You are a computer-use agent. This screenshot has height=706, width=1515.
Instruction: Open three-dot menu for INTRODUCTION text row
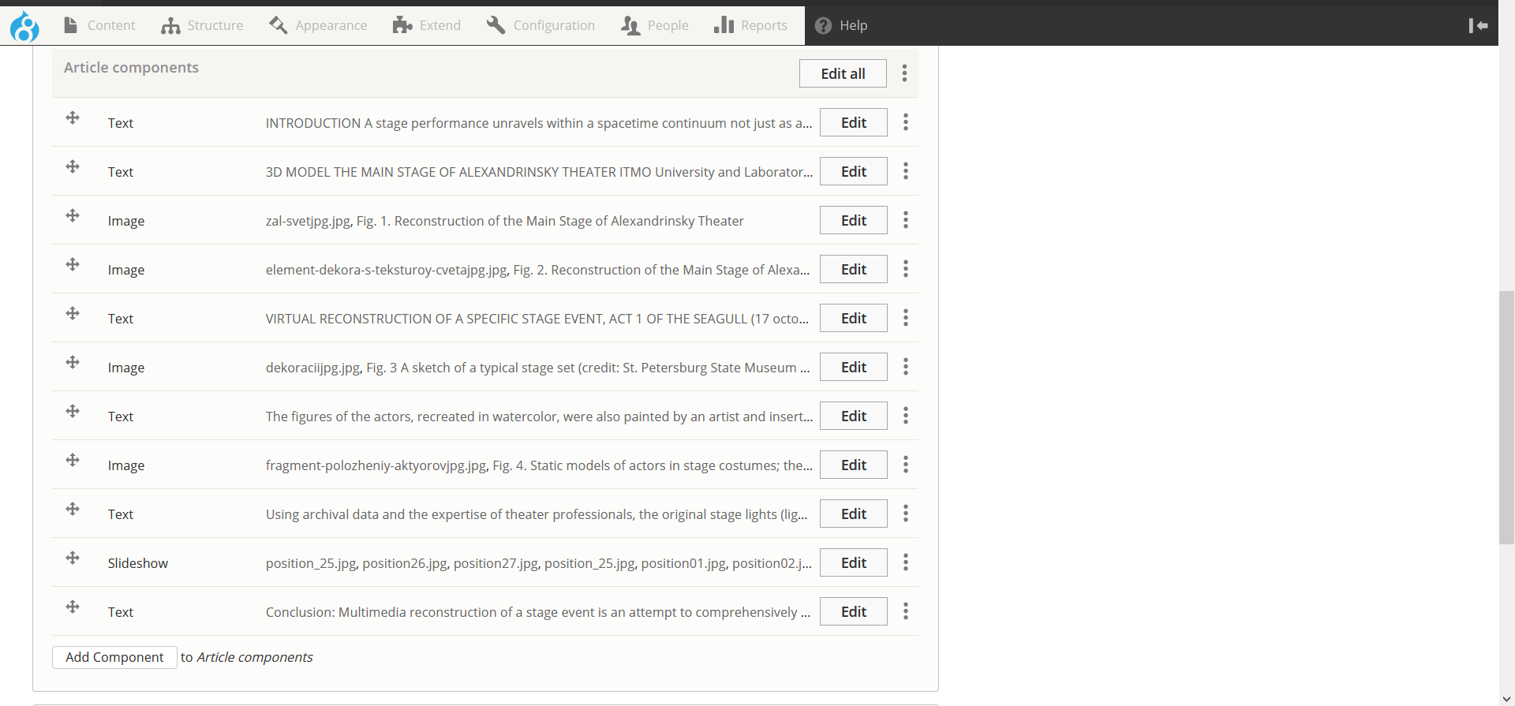pos(905,122)
